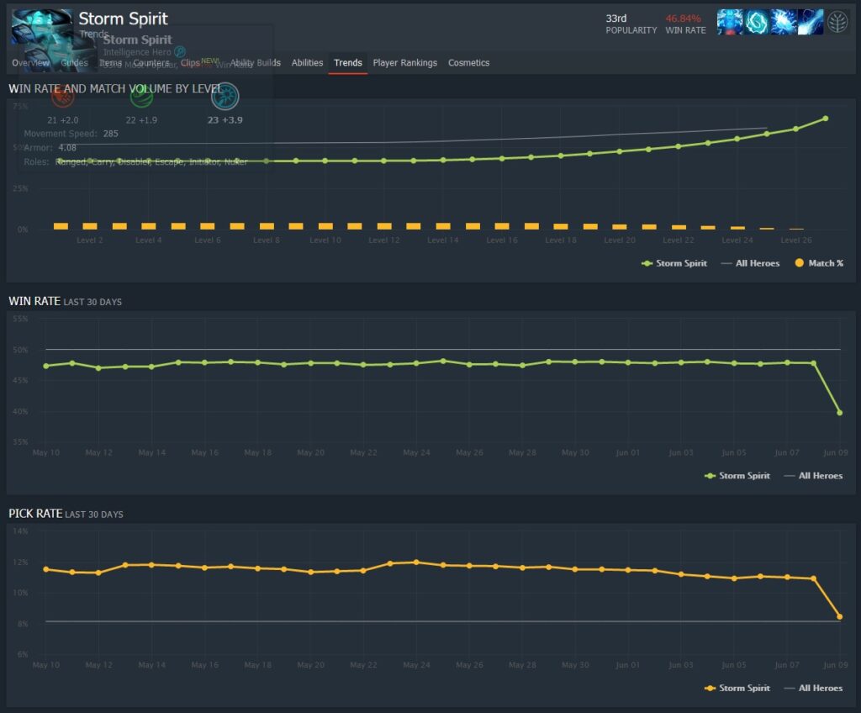
Task: Click the Level 2 match volume bar
Action: pyautogui.click(x=90, y=226)
